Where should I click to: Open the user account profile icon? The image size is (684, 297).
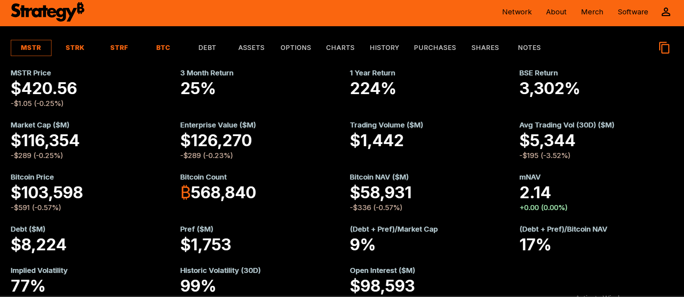[x=666, y=12]
